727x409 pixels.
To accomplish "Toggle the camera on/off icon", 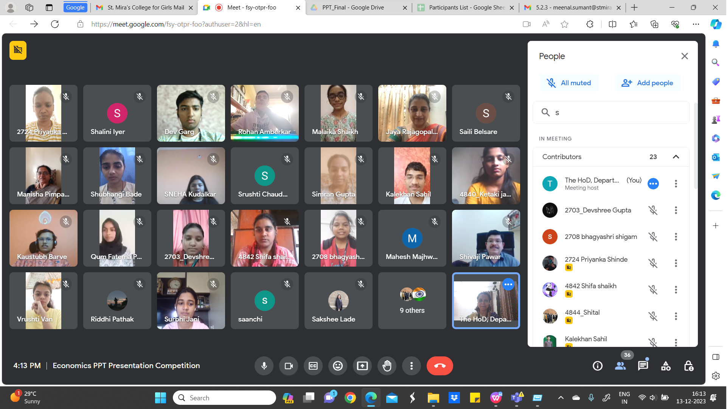I will (289, 365).
